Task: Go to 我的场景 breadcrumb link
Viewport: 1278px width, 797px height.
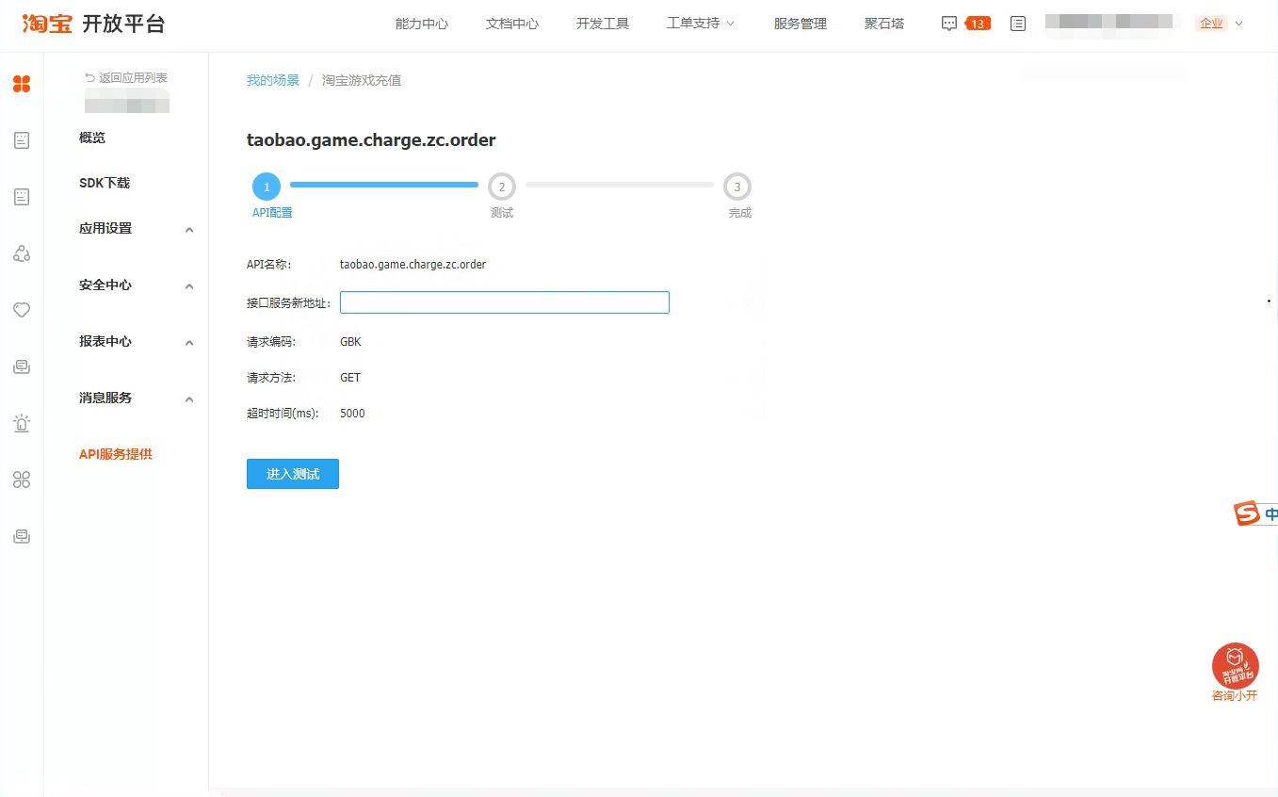Action: 273,80
